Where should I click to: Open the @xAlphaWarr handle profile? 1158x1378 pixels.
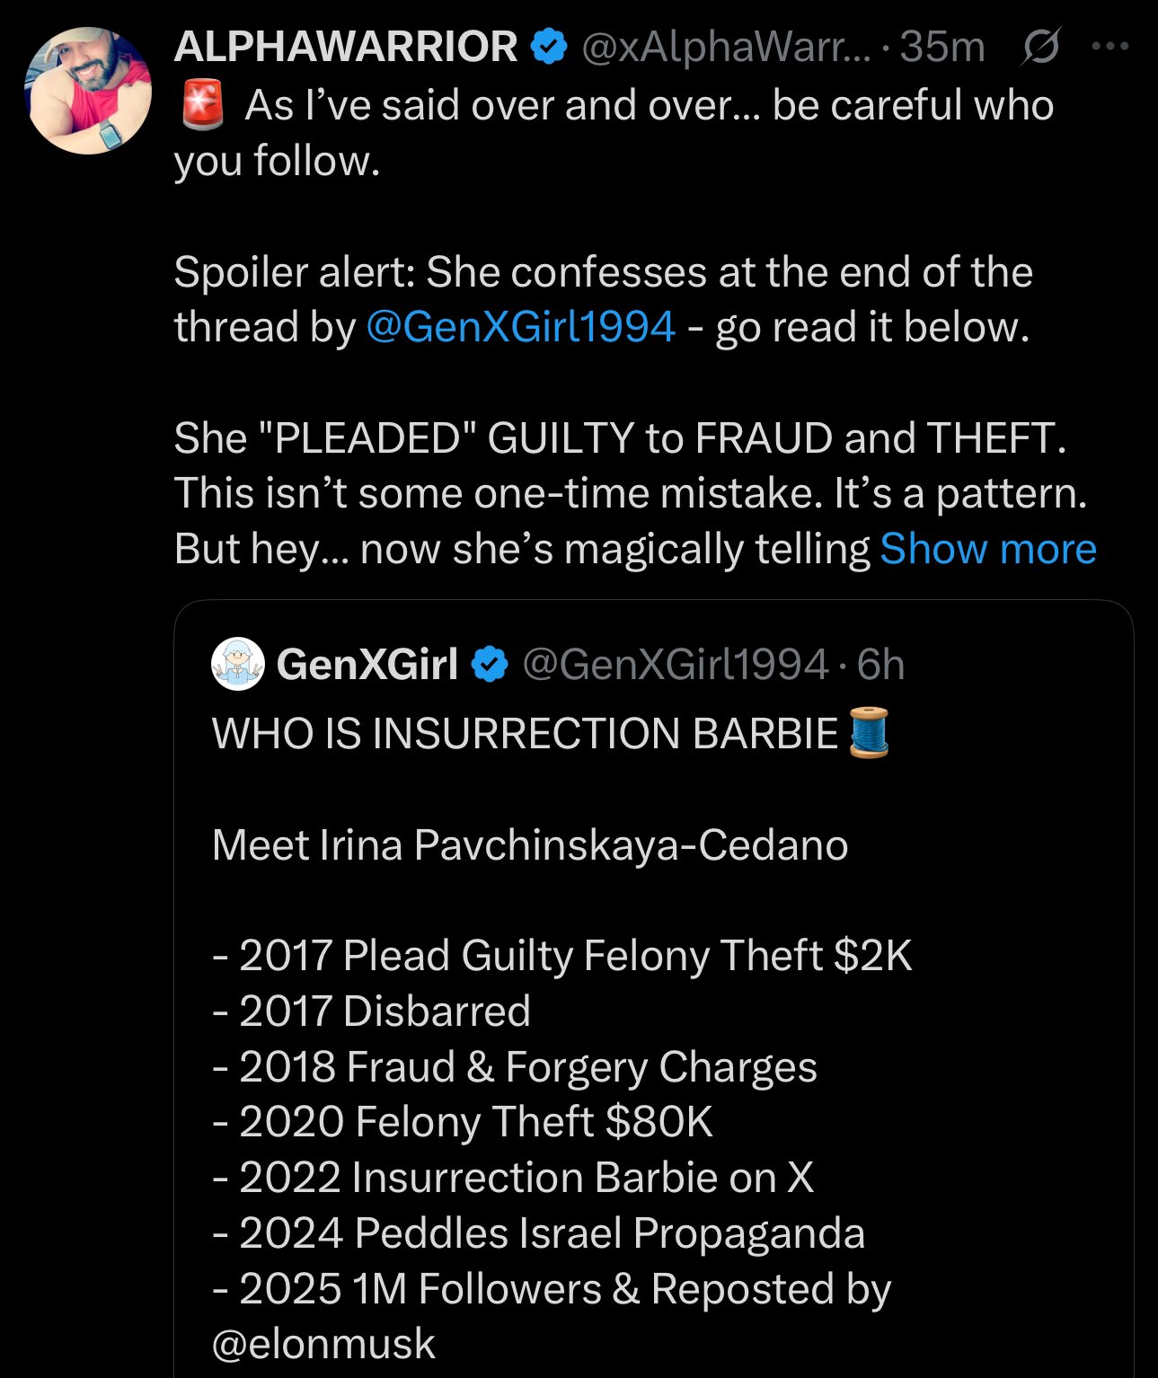(x=726, y=47)
